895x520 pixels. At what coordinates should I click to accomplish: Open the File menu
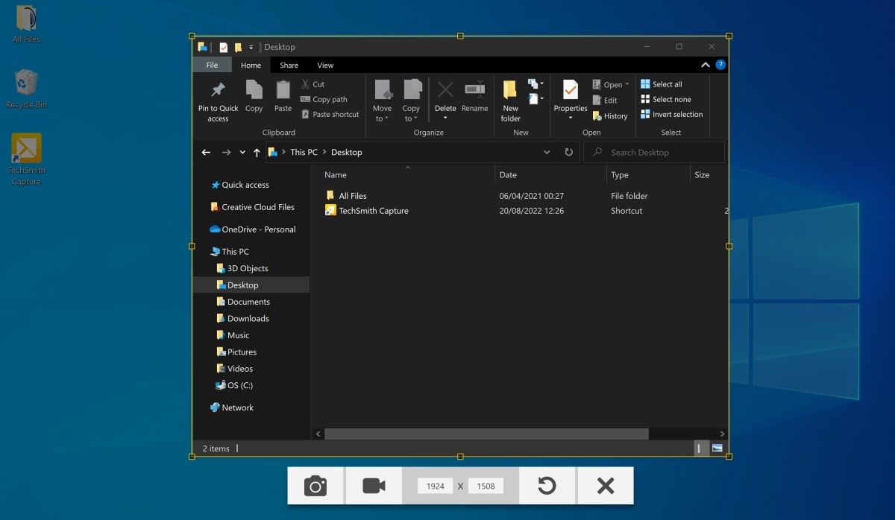212,65
